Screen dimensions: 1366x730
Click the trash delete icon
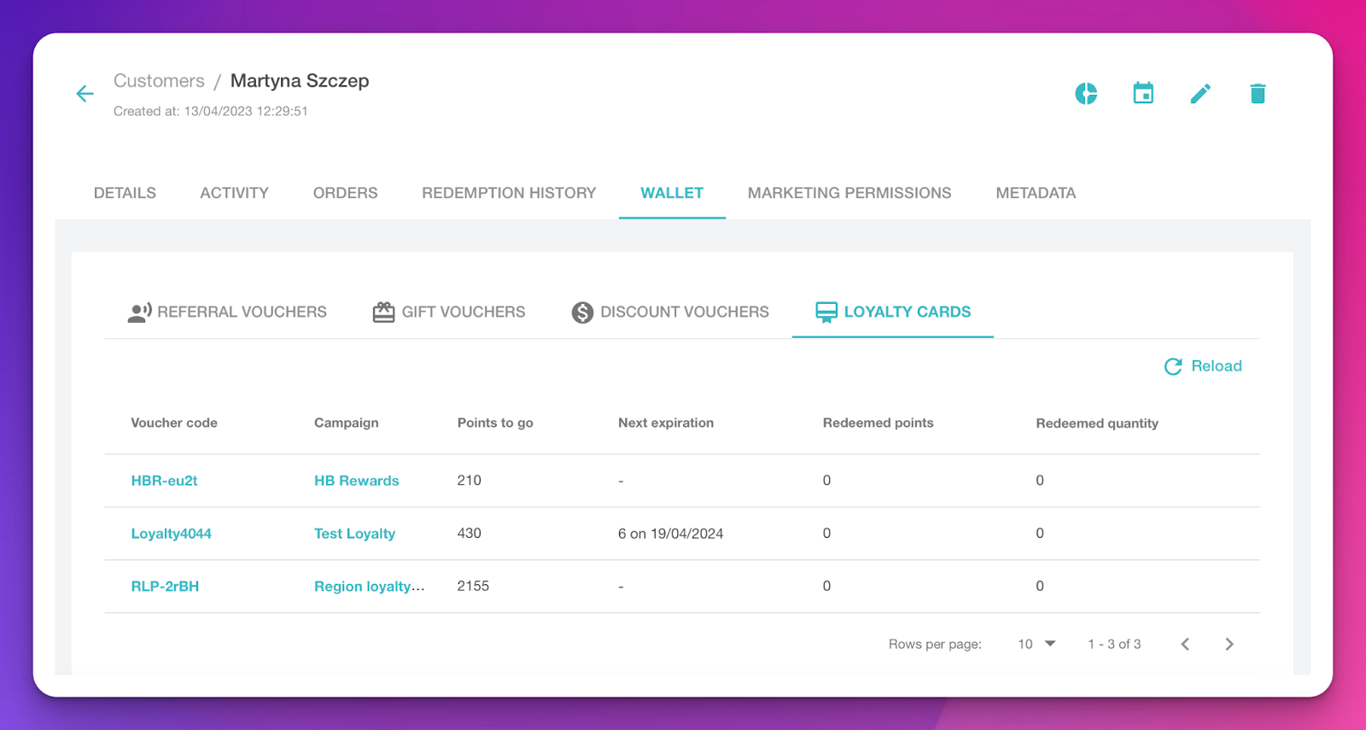tap(1258, 94)
